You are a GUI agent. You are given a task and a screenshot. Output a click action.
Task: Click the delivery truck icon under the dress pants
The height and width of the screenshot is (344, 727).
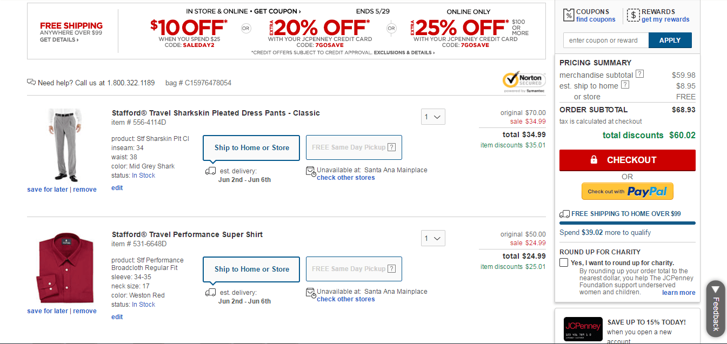tap(210, 171)
